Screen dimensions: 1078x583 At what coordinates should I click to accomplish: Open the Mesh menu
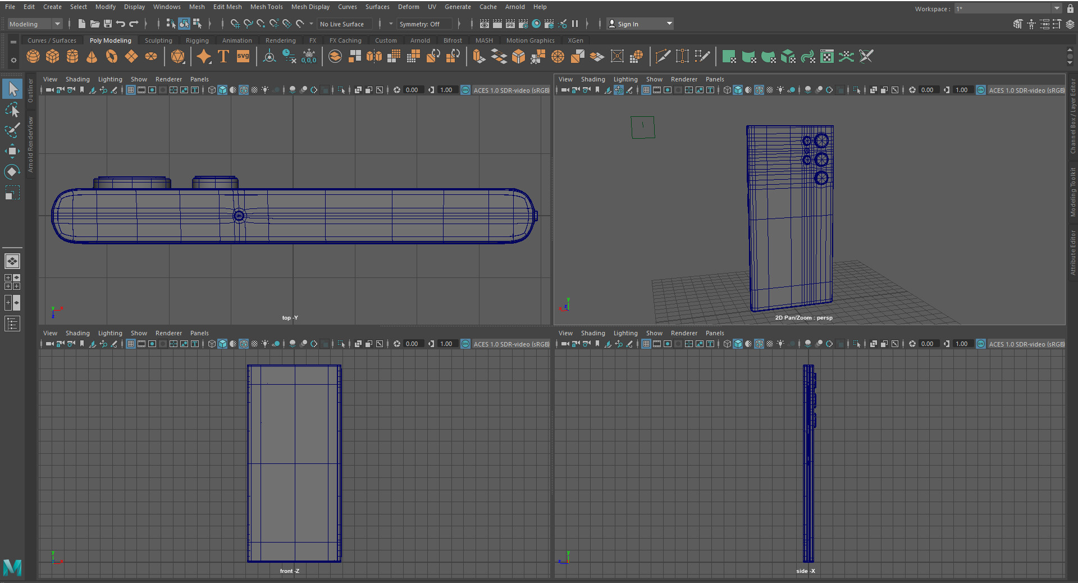point(197,7)
